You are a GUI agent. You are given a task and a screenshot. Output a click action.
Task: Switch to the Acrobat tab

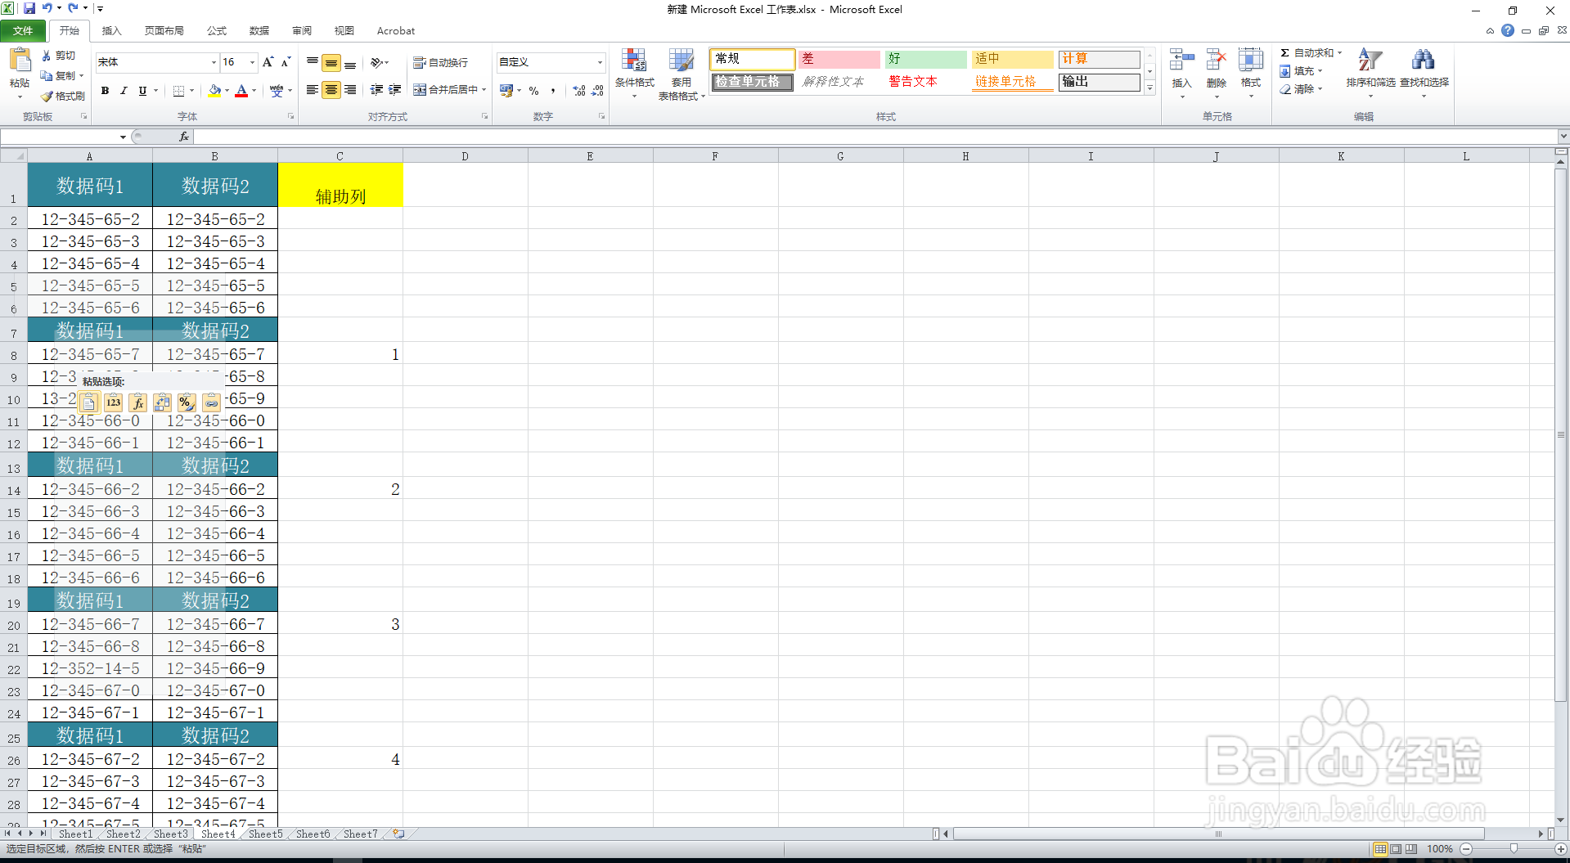(x=396, y=31)
